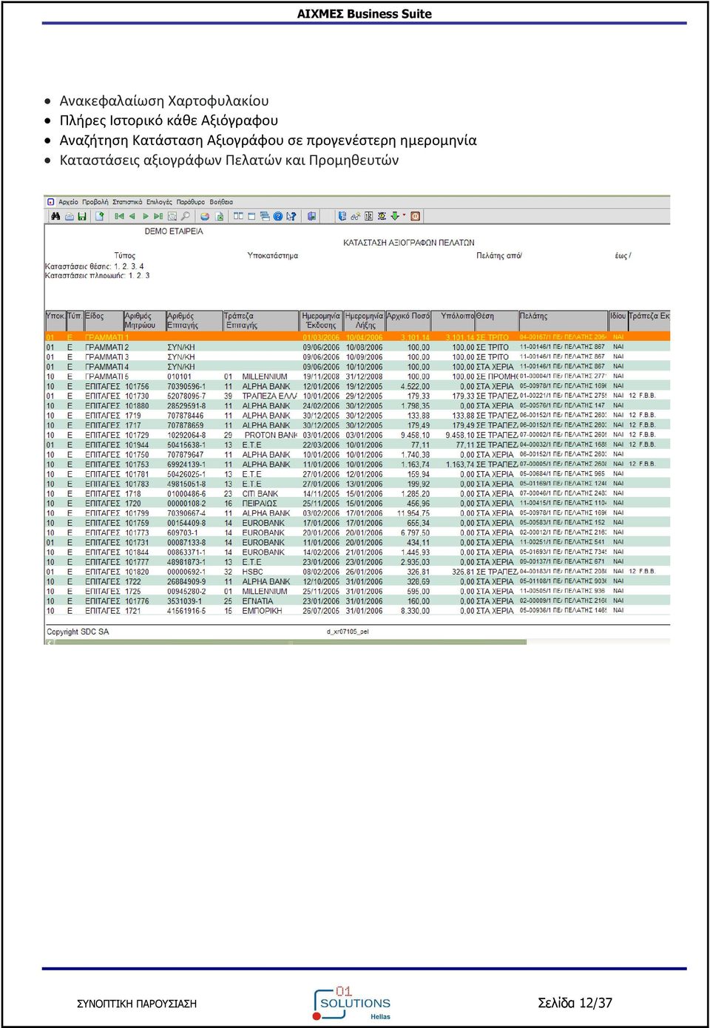Click the scrollbar's left arrow button
710x1028 pixels.
tap(50, 642)
